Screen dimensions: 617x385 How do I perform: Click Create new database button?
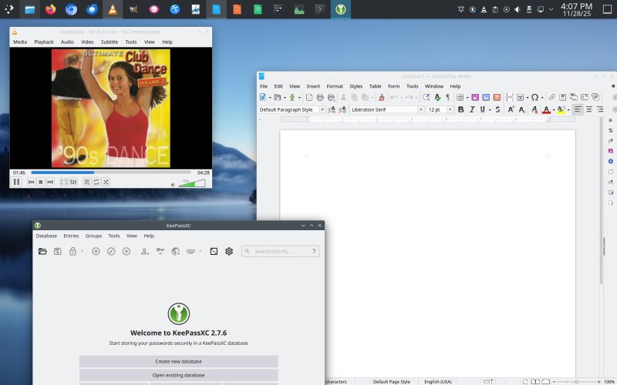pos(178,361)
